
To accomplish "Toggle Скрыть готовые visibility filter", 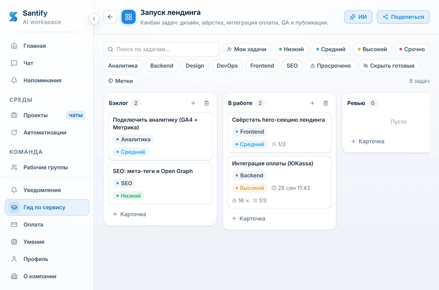I will click(x=389, y=66).
